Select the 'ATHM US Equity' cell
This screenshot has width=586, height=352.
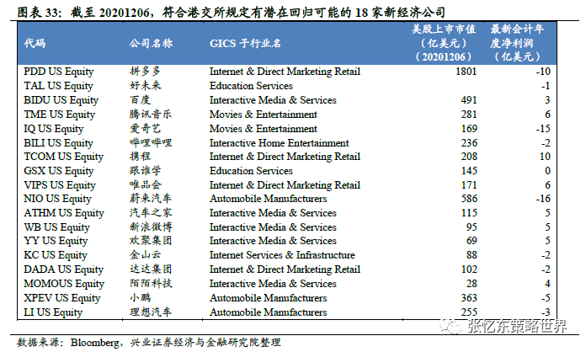click(x=64, y=213)
